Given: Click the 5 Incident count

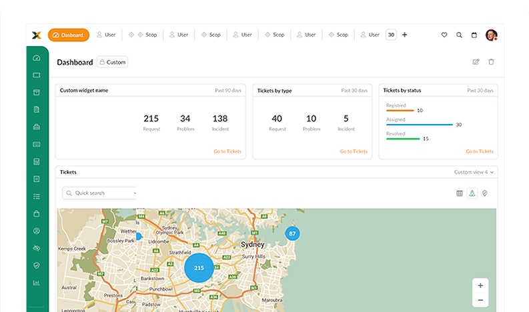Looking at the screenshot, I should click(346, 119).
